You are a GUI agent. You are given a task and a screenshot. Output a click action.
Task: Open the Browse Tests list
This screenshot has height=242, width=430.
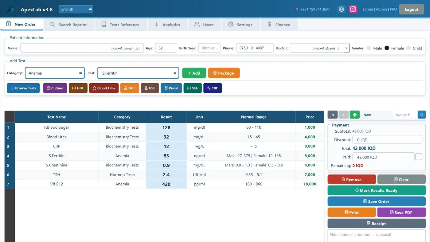pos(23,88)
